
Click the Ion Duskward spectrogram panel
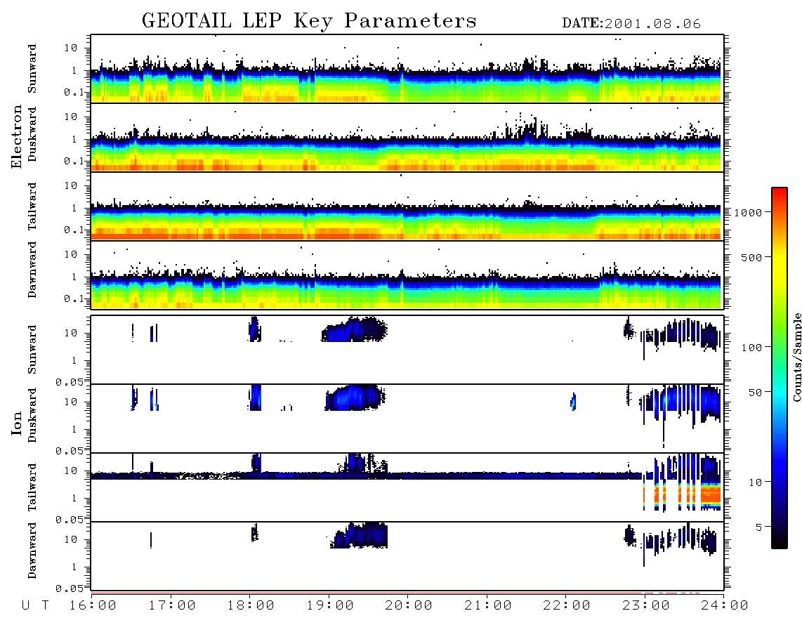407,418
